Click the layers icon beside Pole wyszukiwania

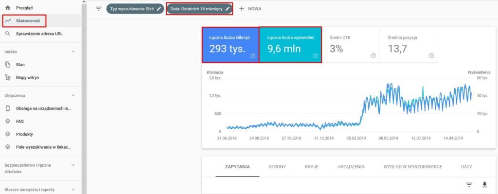(8, 147)
